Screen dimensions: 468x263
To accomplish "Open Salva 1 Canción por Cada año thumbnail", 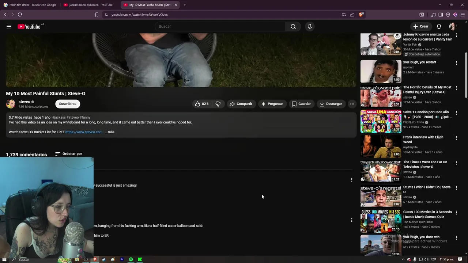I will click(381, 121).
